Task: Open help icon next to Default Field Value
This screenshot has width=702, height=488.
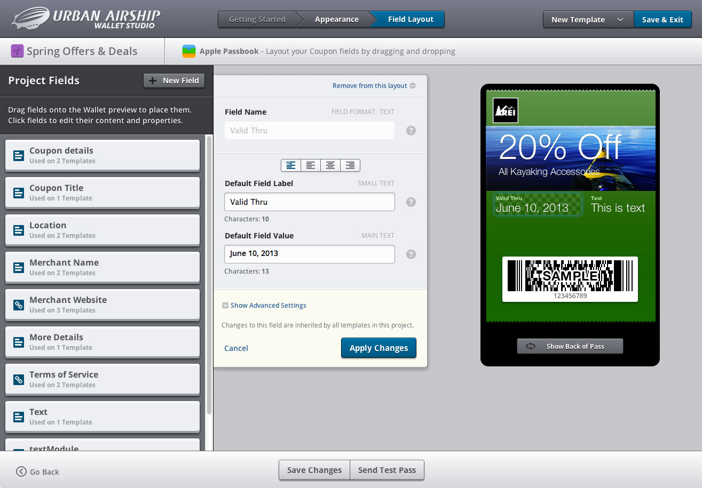Action: [x=411, y=254]
